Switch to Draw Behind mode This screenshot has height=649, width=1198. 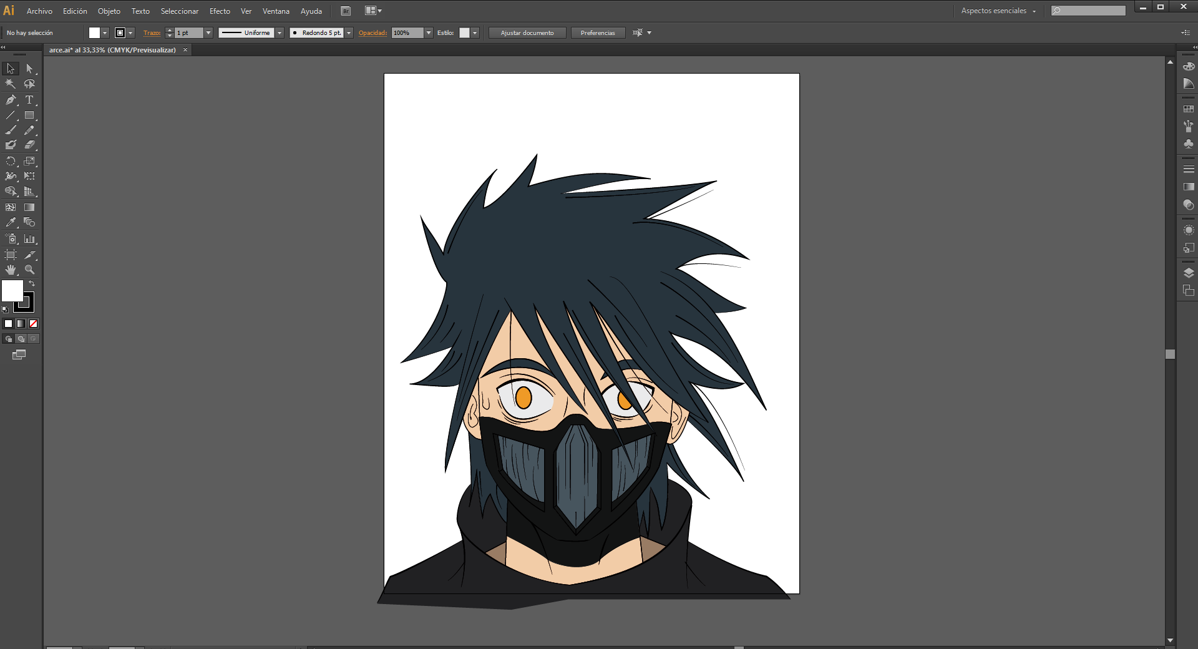pos(21,339)
